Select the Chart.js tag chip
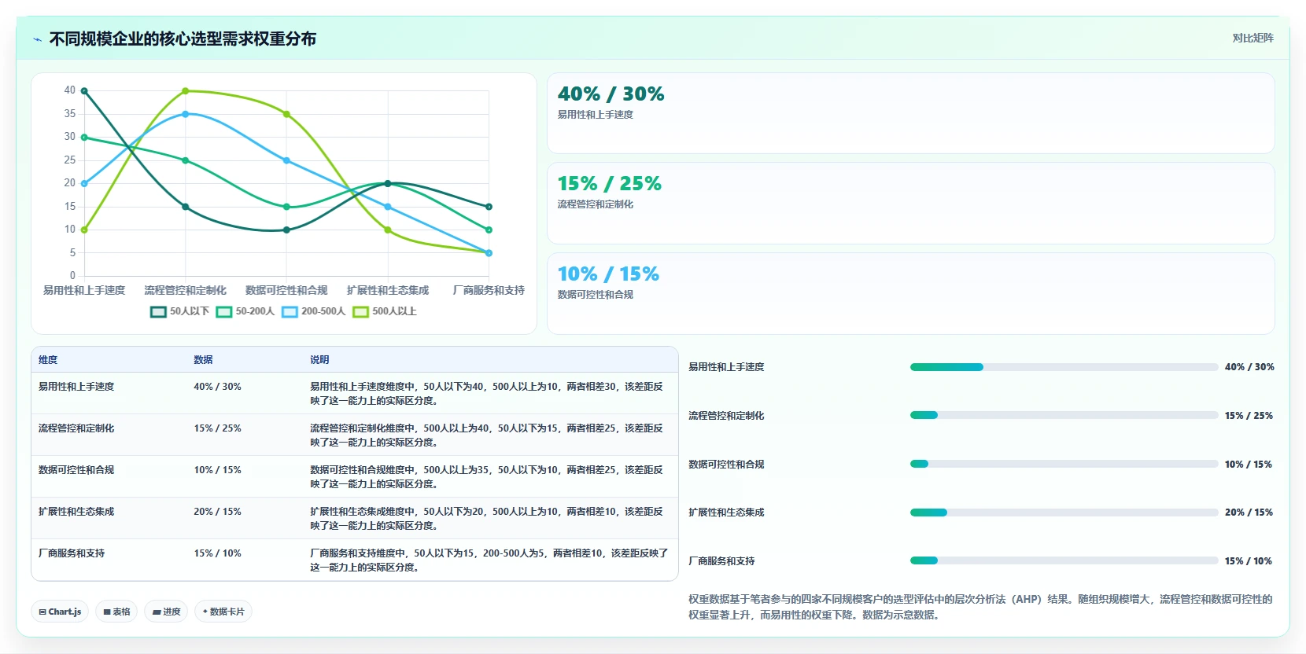 60,612
